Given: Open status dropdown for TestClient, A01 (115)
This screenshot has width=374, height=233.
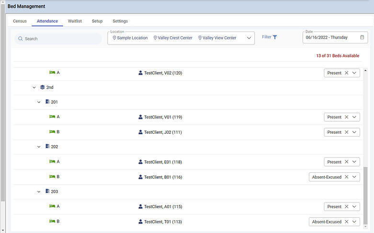Looking at the screenshot, I should (354, 206).
